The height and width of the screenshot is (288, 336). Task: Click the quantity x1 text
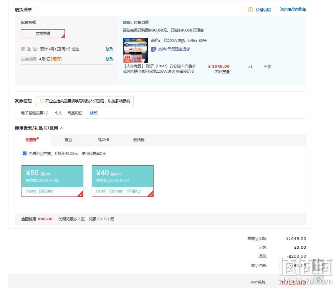250,67
